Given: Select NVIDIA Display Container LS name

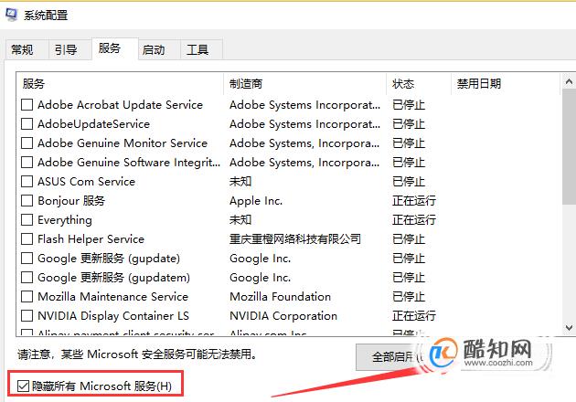Looking at the screenshot, I should click(x=113, y=315).
